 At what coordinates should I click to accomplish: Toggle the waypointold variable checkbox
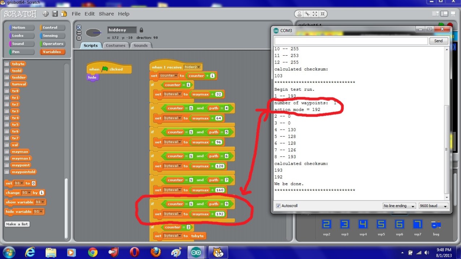pyautogui.click(x=7, y=172)
